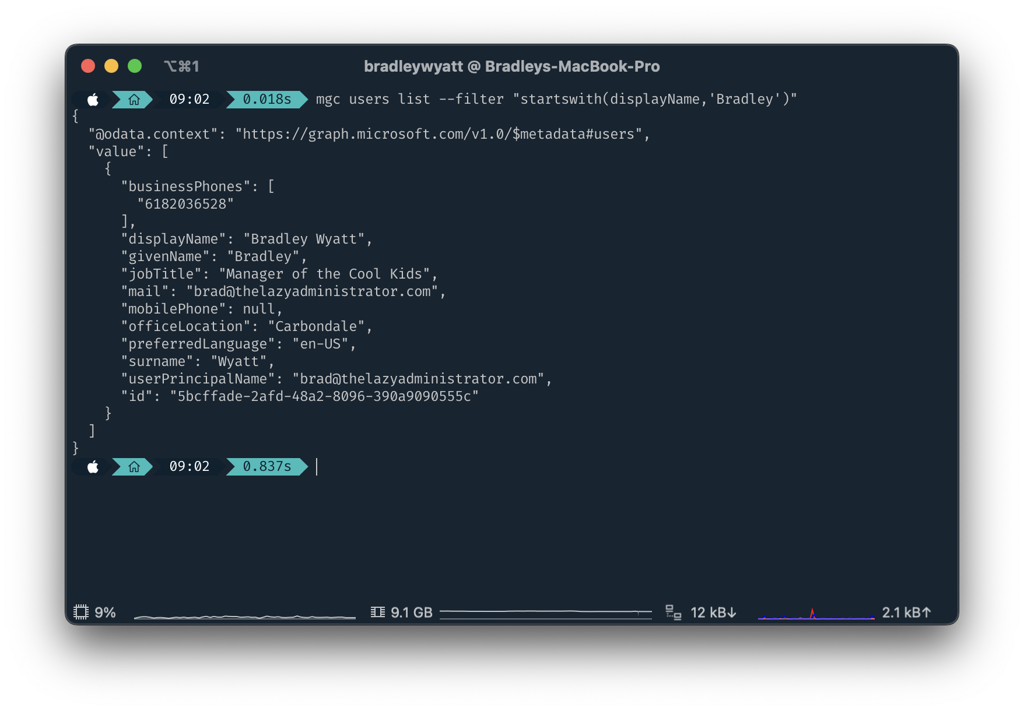The height and width of the screenshot is (711, 1024).
Task: Click the givenName value Bradley
Action: [x=263, y=256]
